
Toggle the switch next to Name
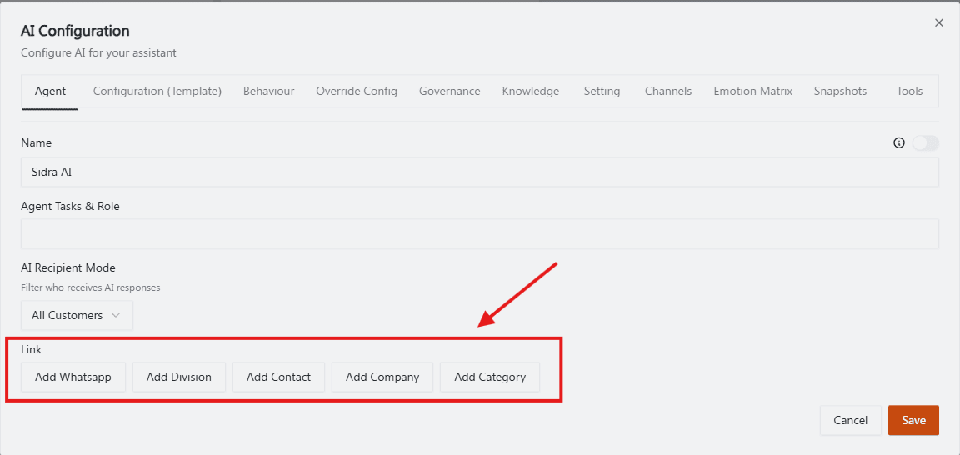pyautogui.click(x=925, y=143)
